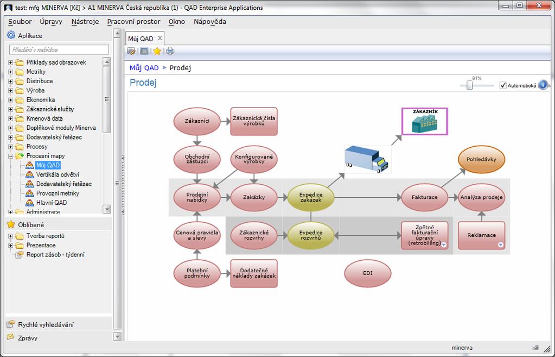The height and width of the screenshot is (357, 555).
Task: Open the Pracovní prostor menu
Action: pos(134,22)
